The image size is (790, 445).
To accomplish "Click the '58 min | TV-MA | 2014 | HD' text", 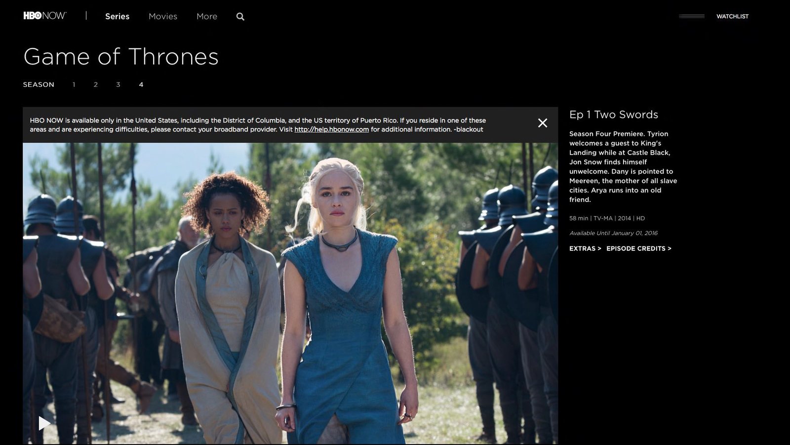I will coord(607,218).
